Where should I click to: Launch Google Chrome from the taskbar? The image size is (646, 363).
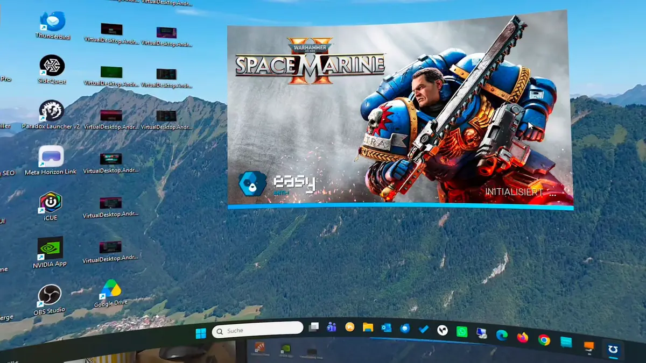click(x=544, y=340)
